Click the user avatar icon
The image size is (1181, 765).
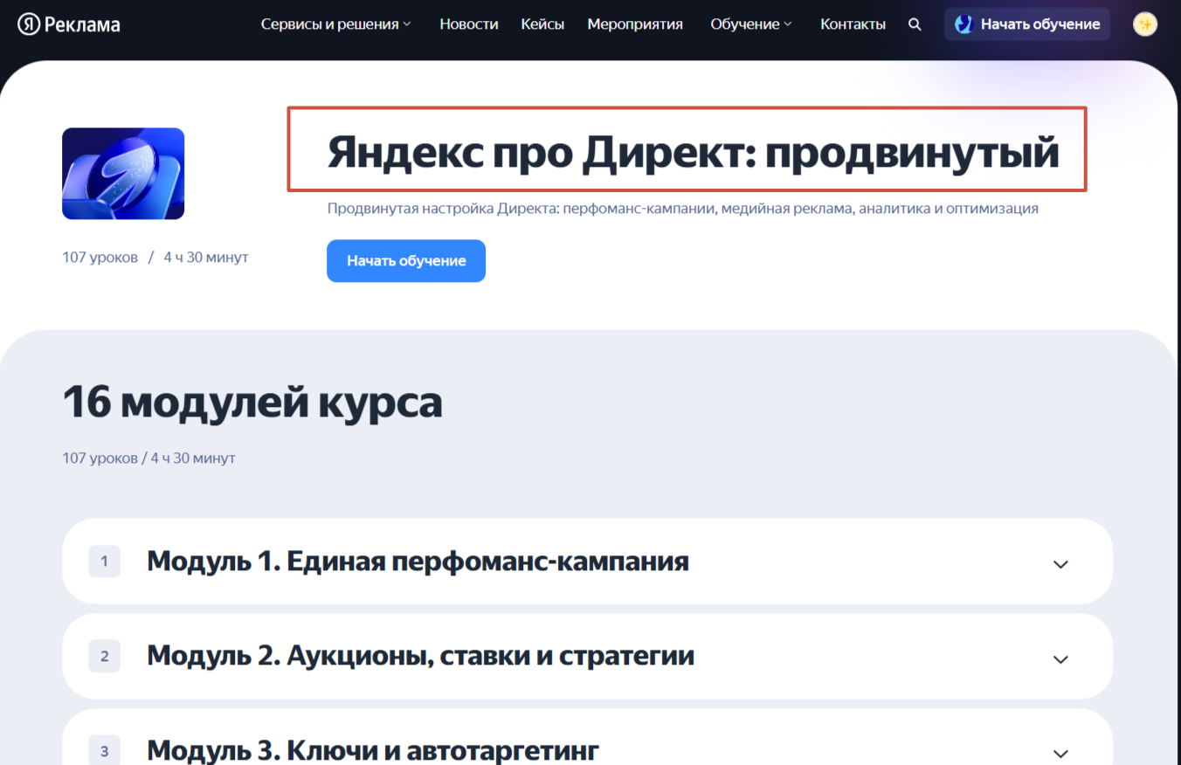(1144, 24)
